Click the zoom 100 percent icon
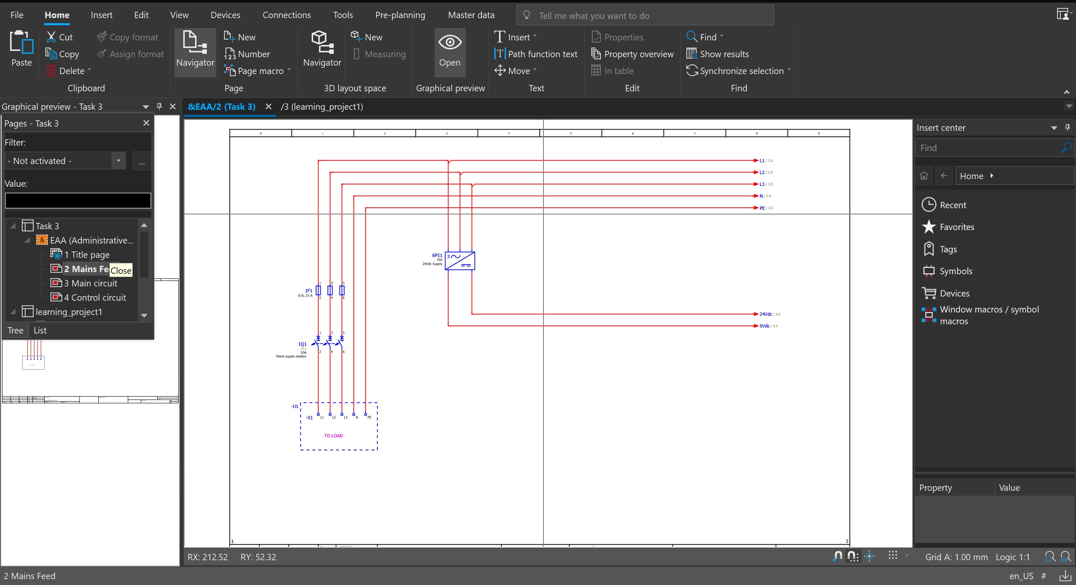Screen dimensions: 1076x585 (x=1065, y=557)
